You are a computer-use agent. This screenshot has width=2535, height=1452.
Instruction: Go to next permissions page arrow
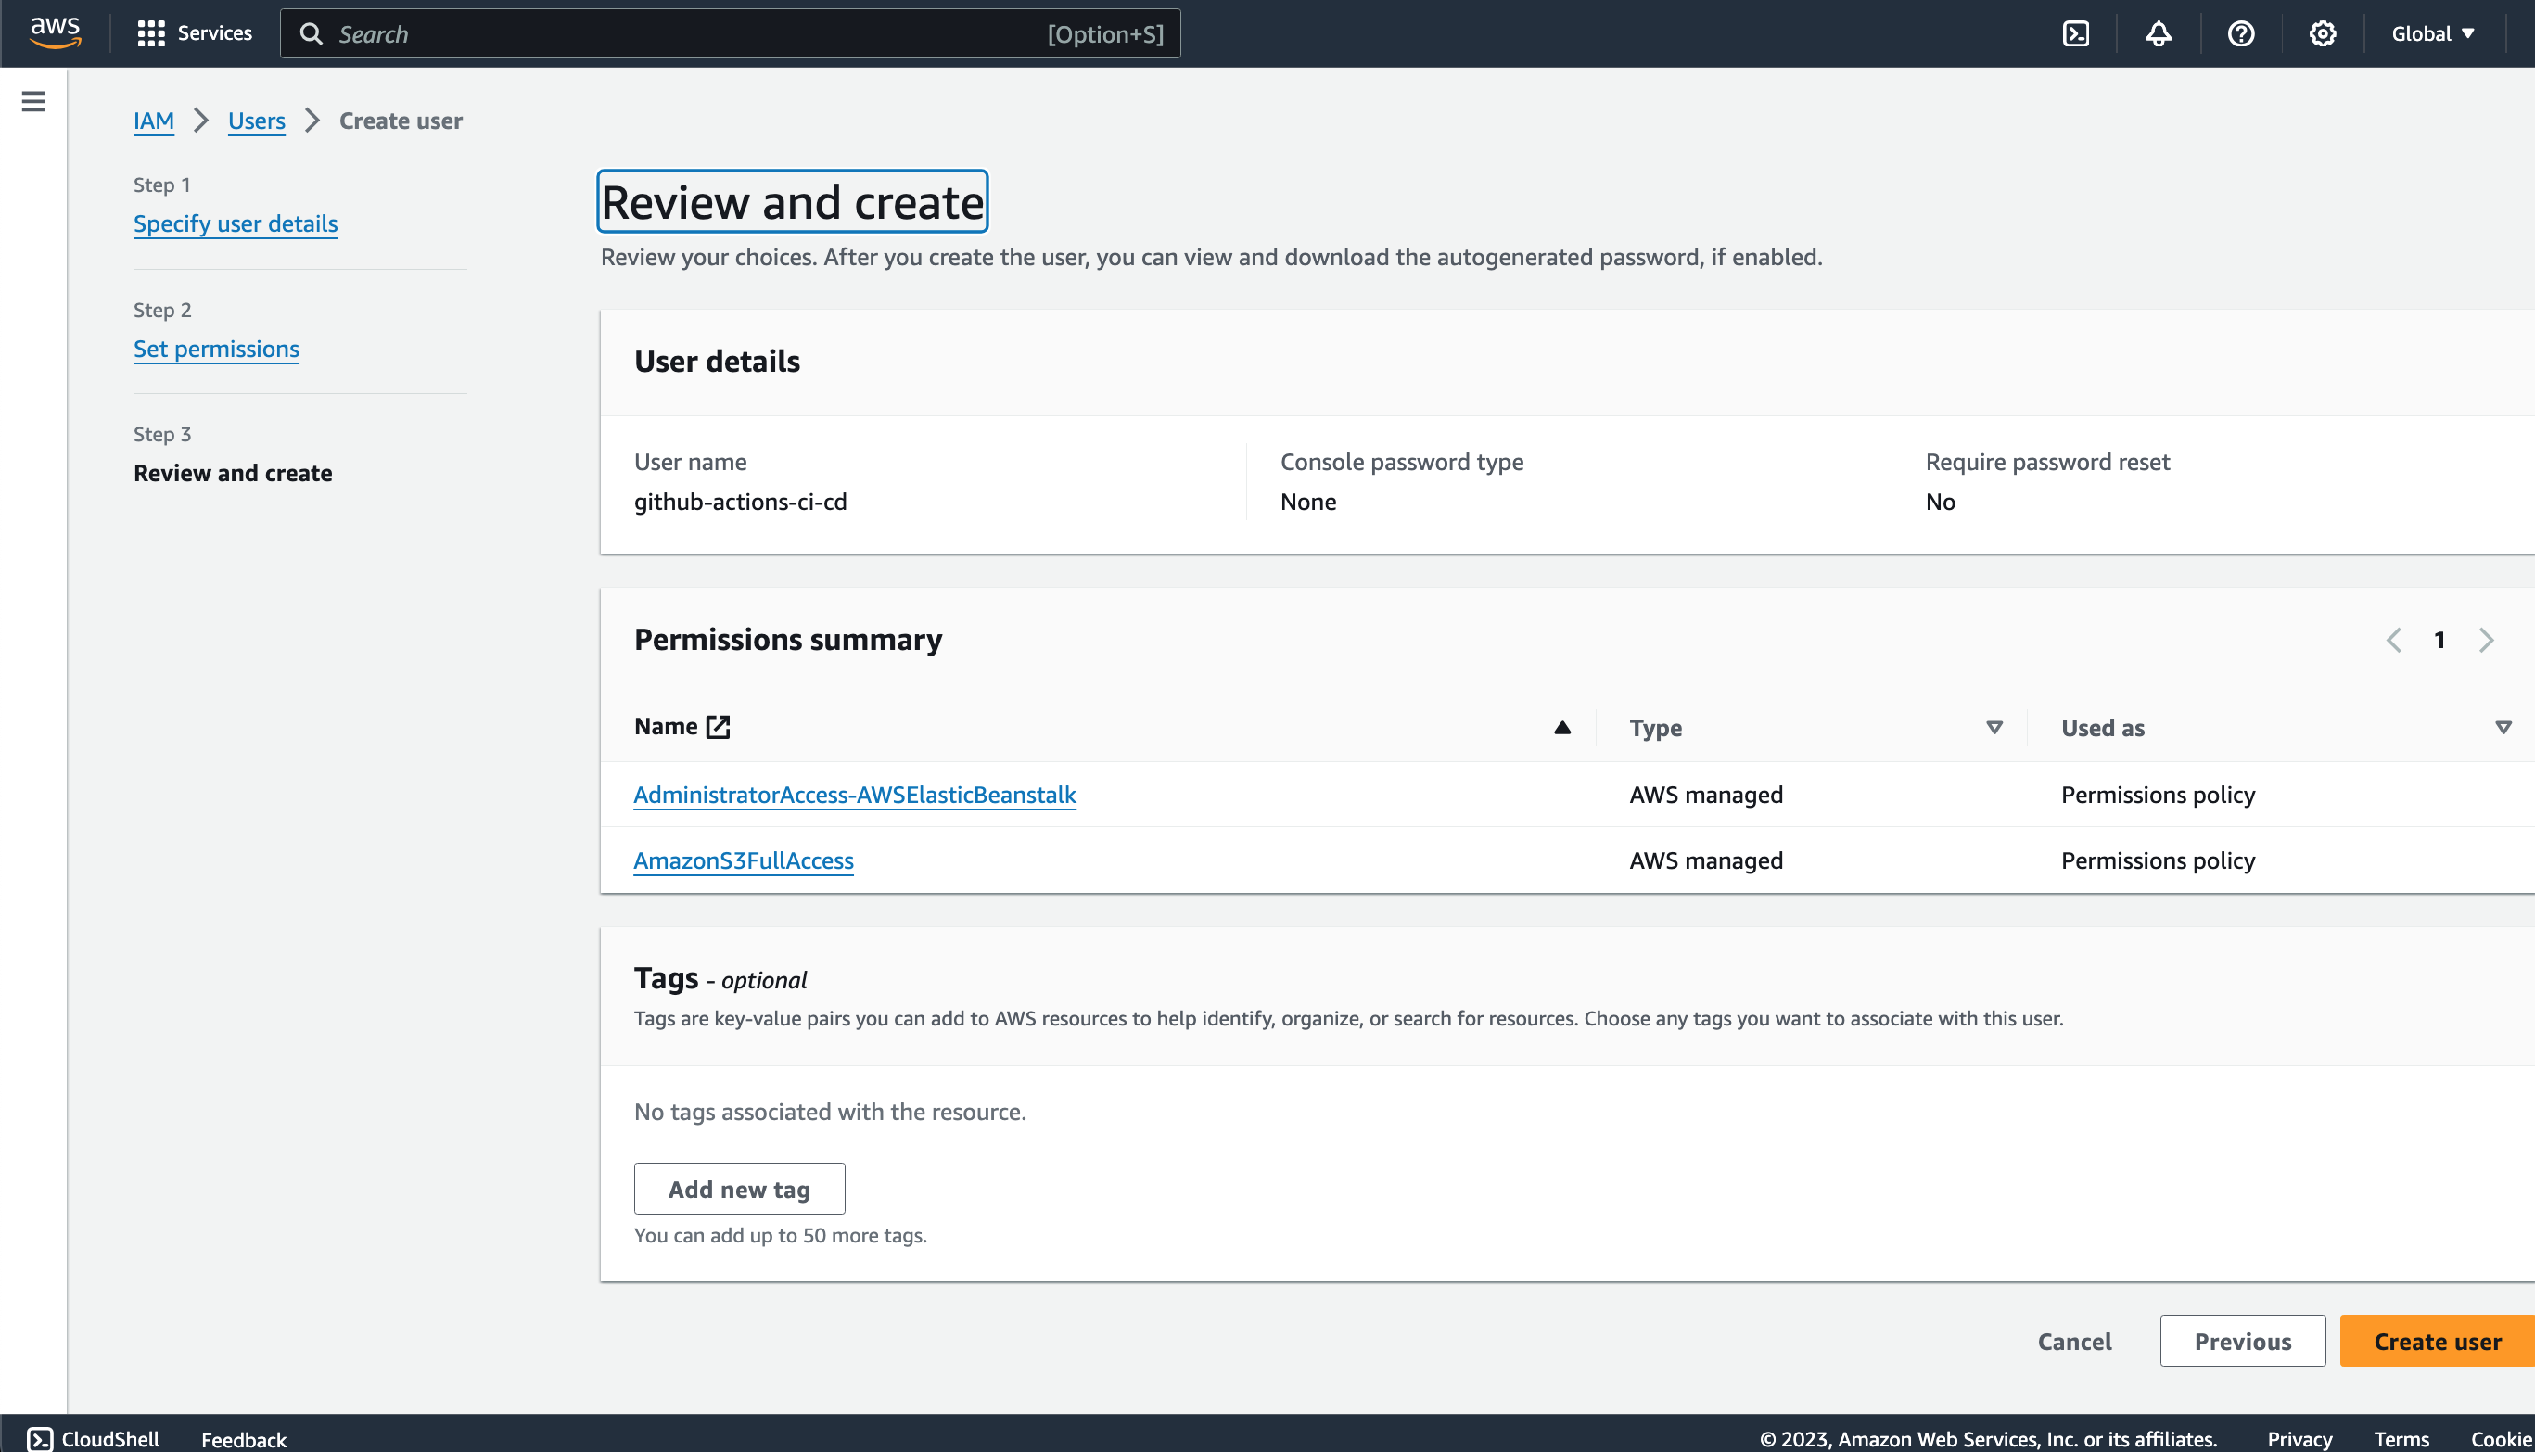tap(2486, 641)
